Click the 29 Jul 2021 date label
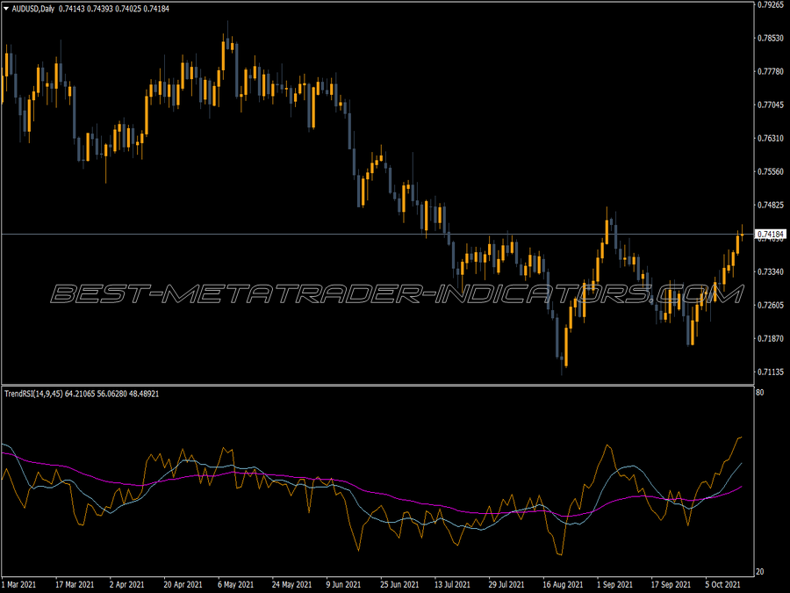 (x=506, y=585)
